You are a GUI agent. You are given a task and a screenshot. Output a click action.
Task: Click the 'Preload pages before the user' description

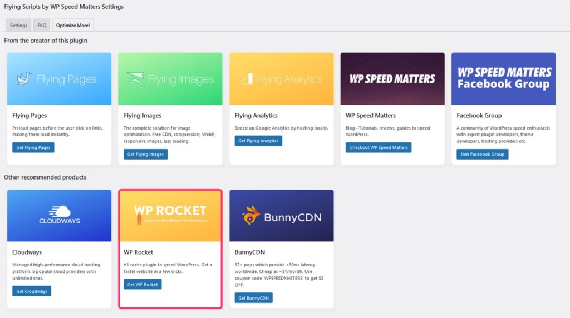point(57,131)
